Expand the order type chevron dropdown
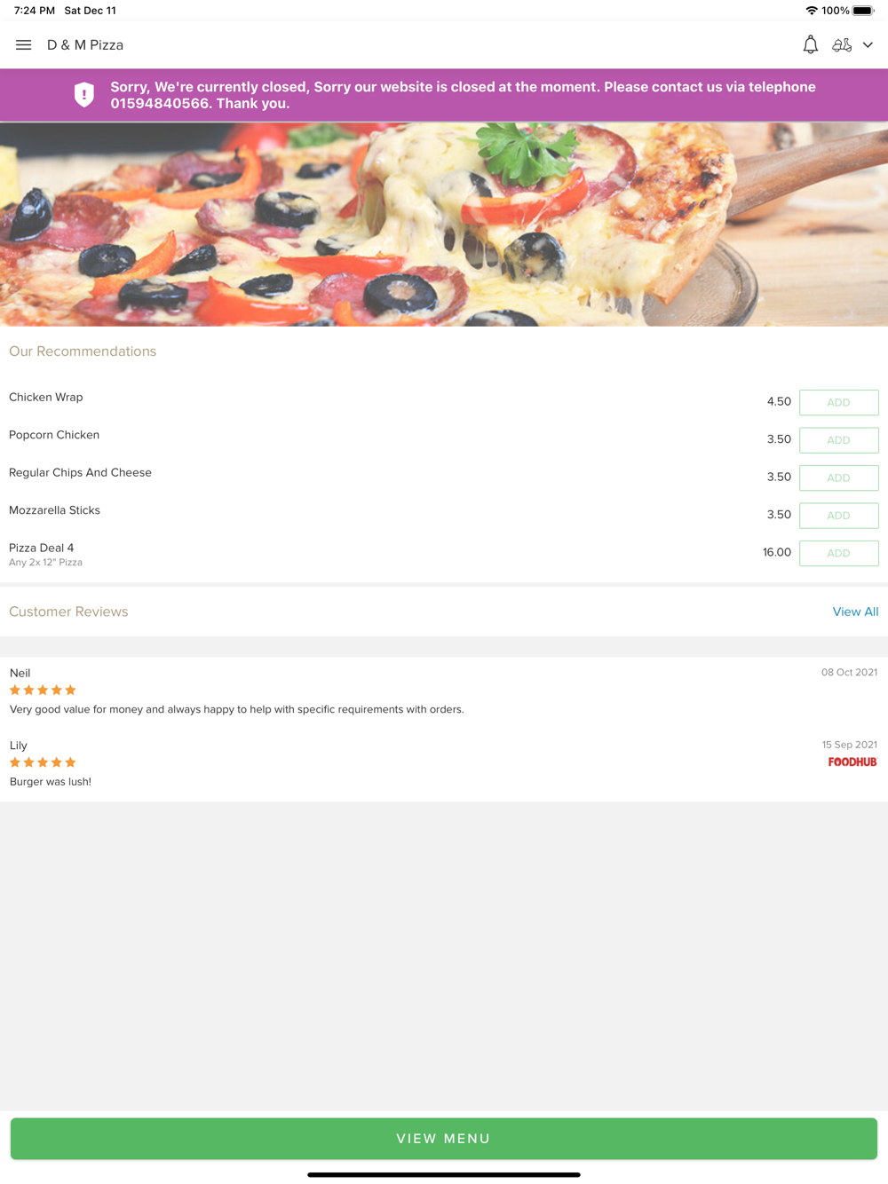The height and width of the screenshot is (1184, 888). click(868, 45)
